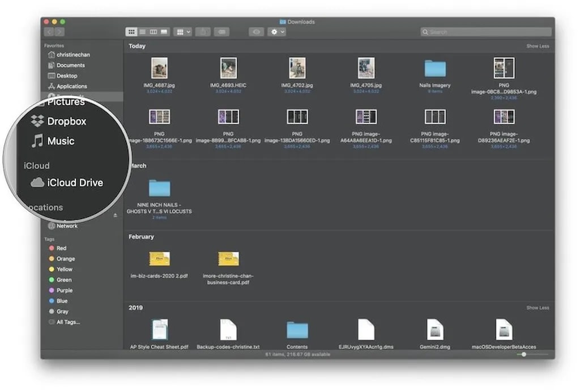Switch to icon view in toolbar
The height and width of the screenshot is (391, 580).
tap(131, 32)
